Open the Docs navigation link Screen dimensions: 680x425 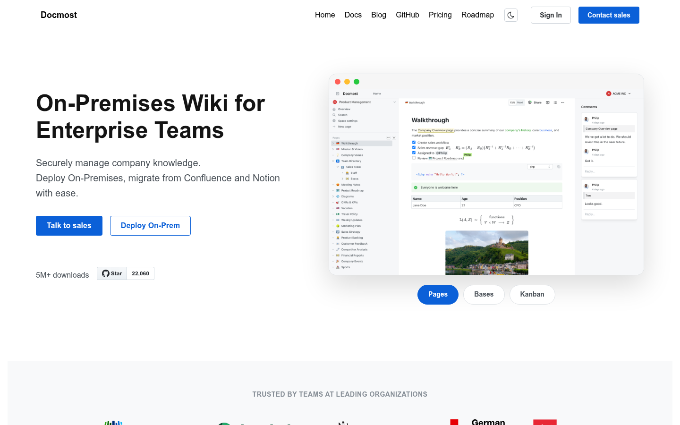pyautogui.click(x=353, y=15)
